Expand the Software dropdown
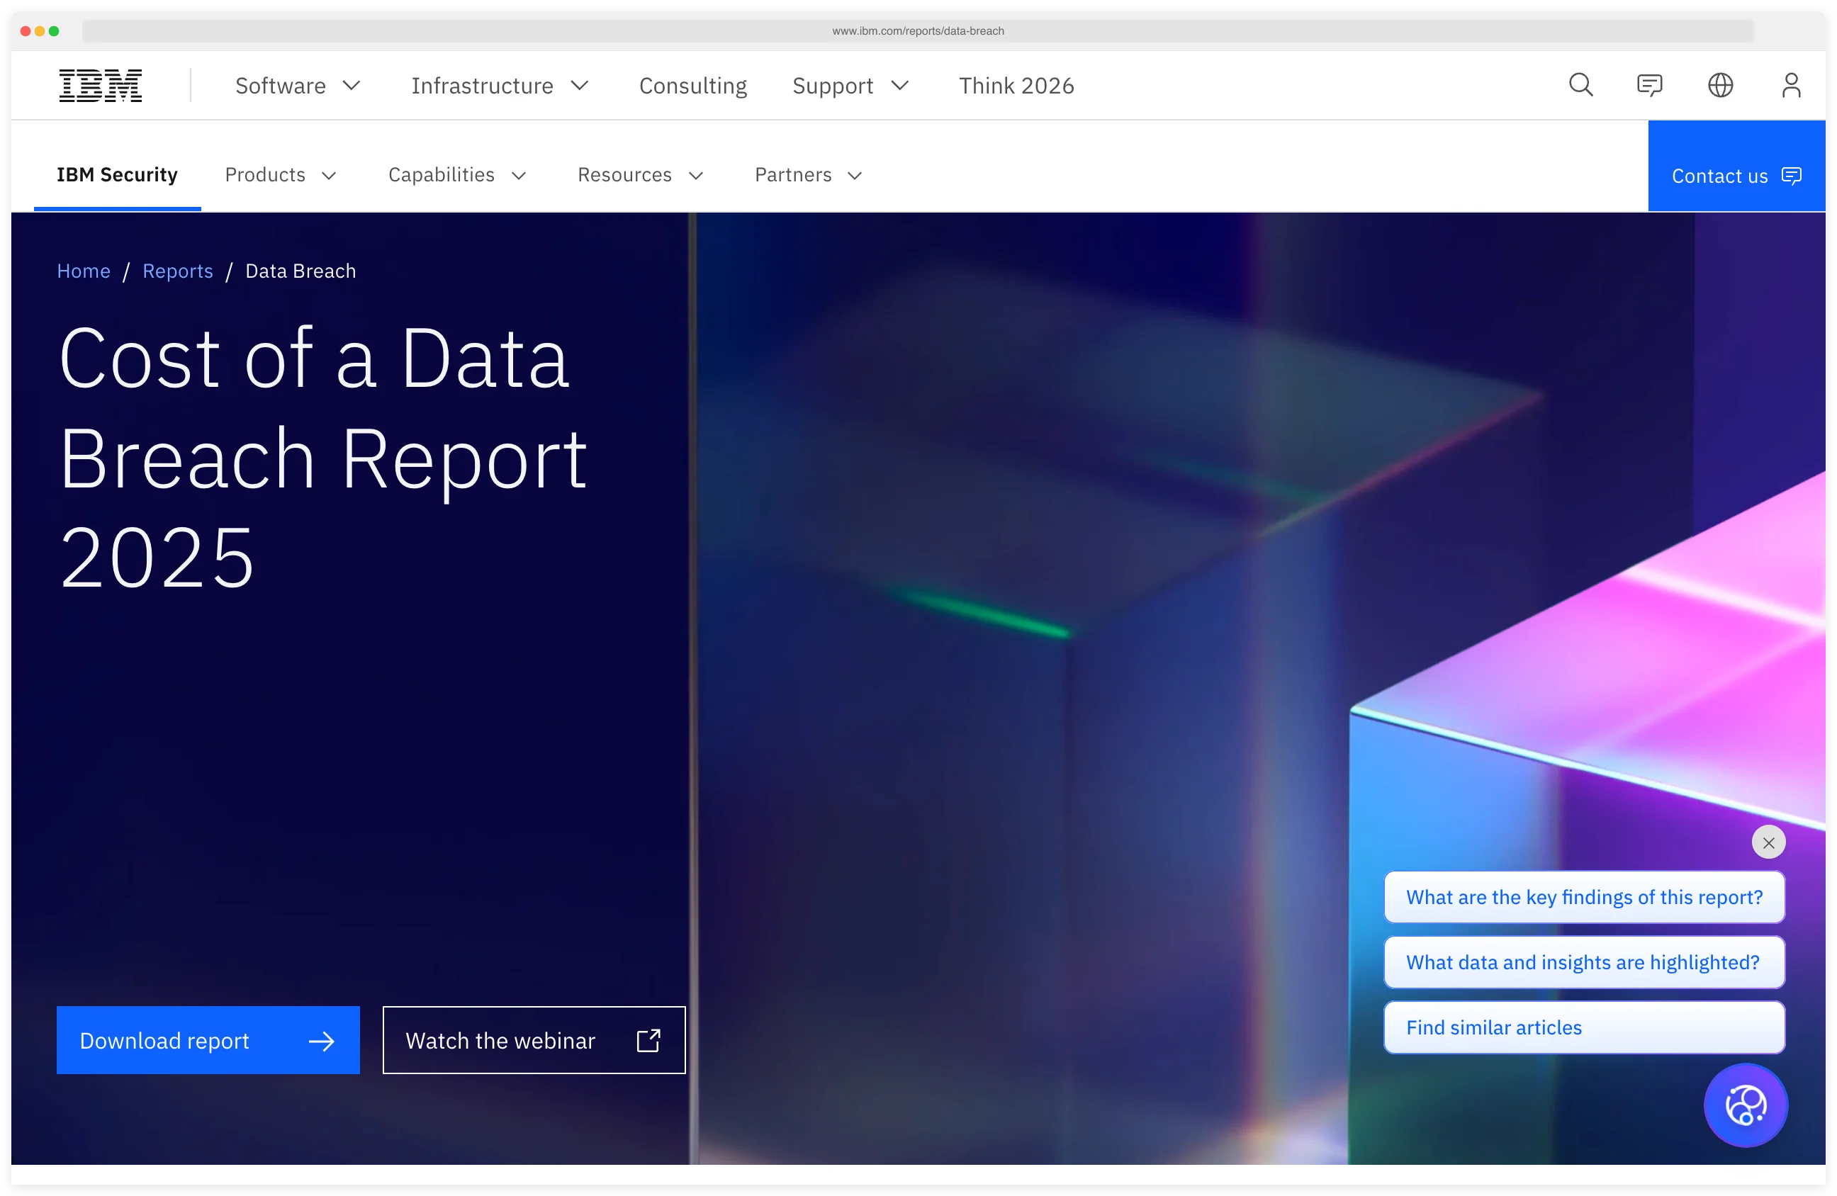This screenshot has width=1837, height=1196. click(297, 86)
